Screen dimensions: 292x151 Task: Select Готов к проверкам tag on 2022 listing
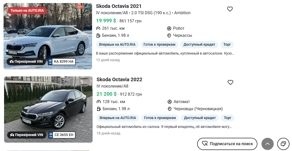click(x=160, y=118)
